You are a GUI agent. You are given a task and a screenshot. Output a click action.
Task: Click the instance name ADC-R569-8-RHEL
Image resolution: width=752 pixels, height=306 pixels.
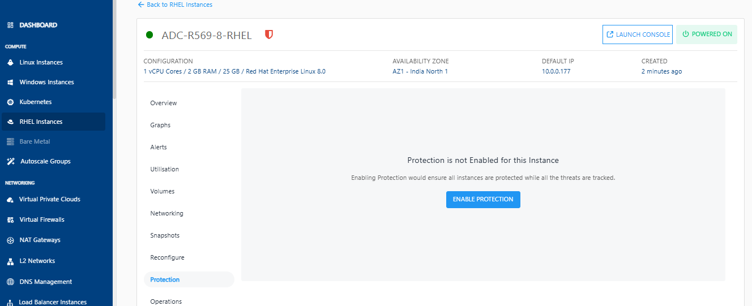207,35
